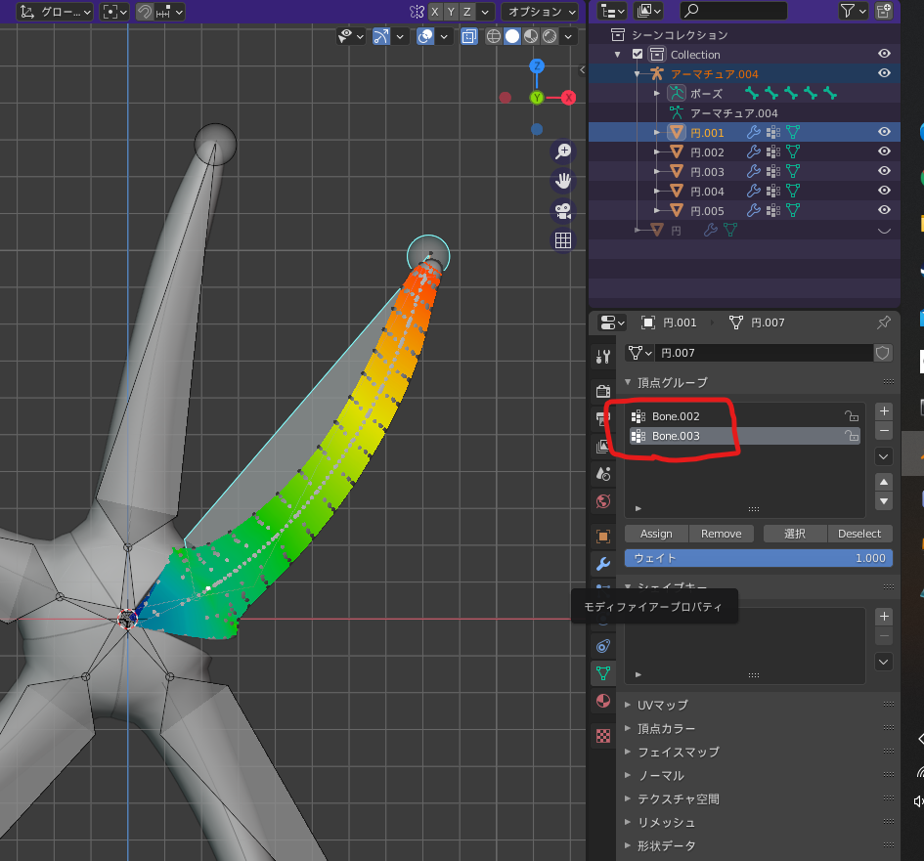Open the Scene properties tab

tap(603, 474)
